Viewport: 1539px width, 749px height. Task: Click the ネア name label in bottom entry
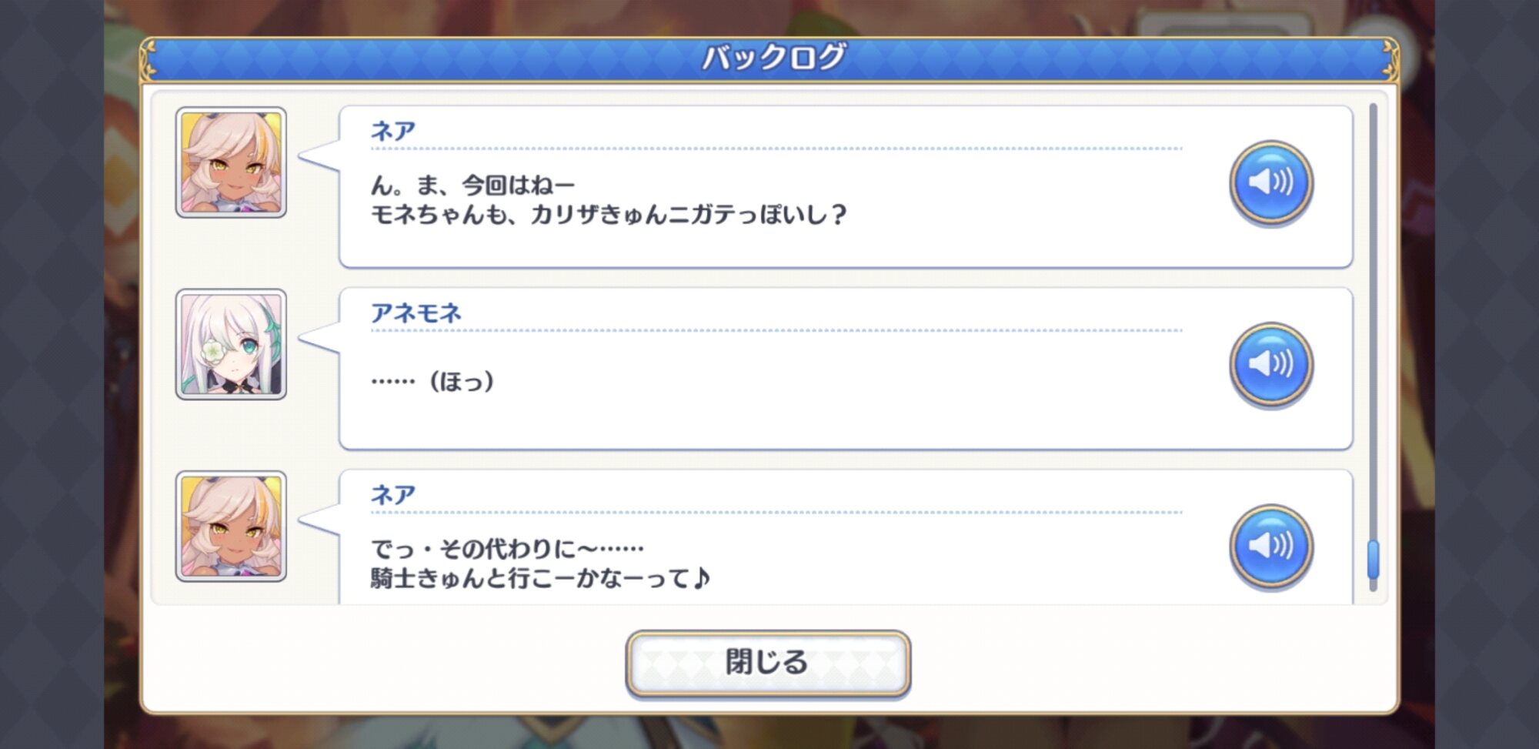tap(393, 494)
